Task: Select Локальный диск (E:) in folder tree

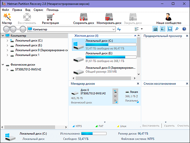Action: click(29, 45)
